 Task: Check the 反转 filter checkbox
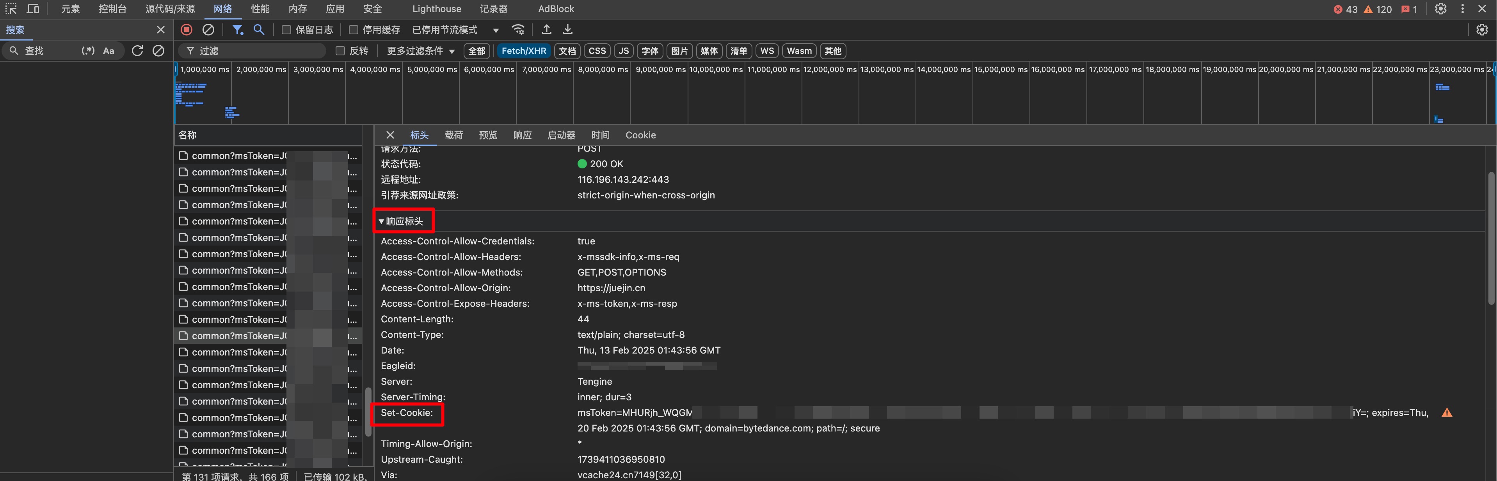click(x=341, y=51)
